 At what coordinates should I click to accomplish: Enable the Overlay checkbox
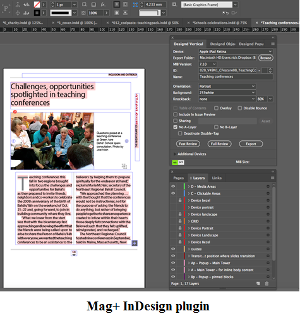tap(216, 108)
